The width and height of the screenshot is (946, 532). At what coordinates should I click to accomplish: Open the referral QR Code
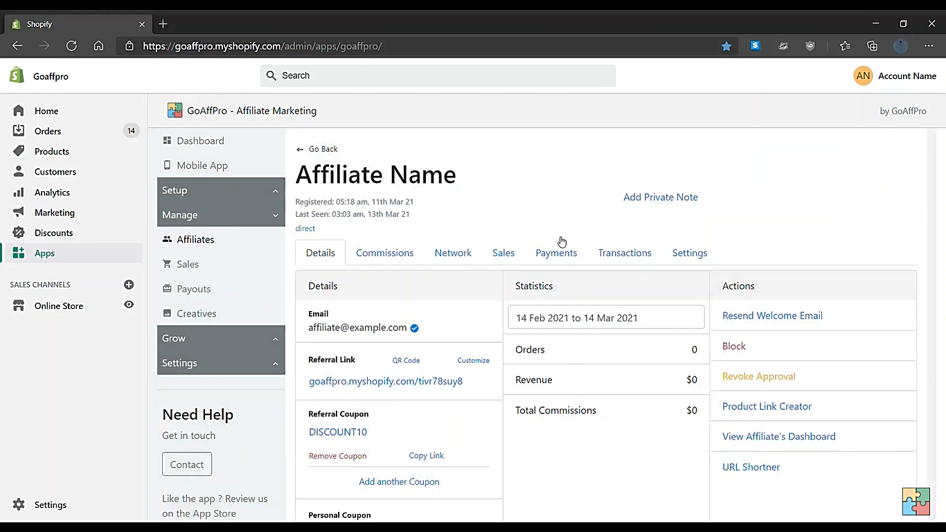pos(406,360)
